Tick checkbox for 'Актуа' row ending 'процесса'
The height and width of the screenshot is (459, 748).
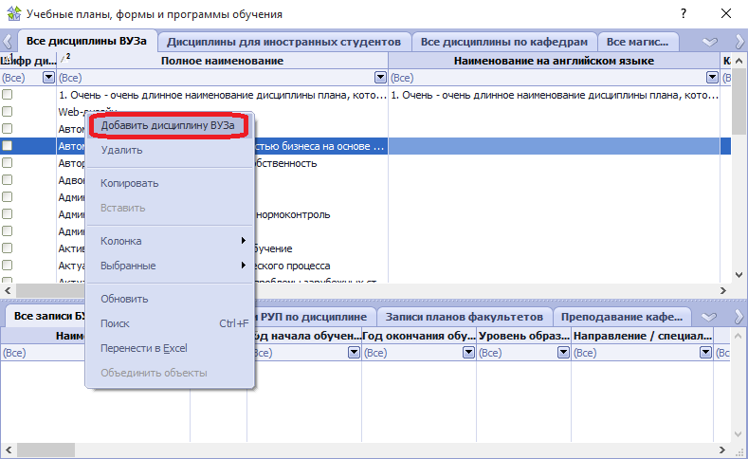(x=8, y=266)
